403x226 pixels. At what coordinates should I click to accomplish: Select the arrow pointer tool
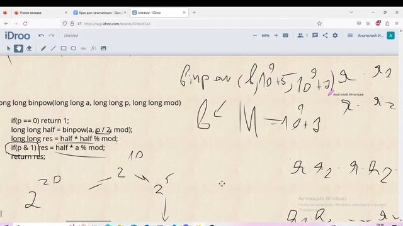pos(8,48)
